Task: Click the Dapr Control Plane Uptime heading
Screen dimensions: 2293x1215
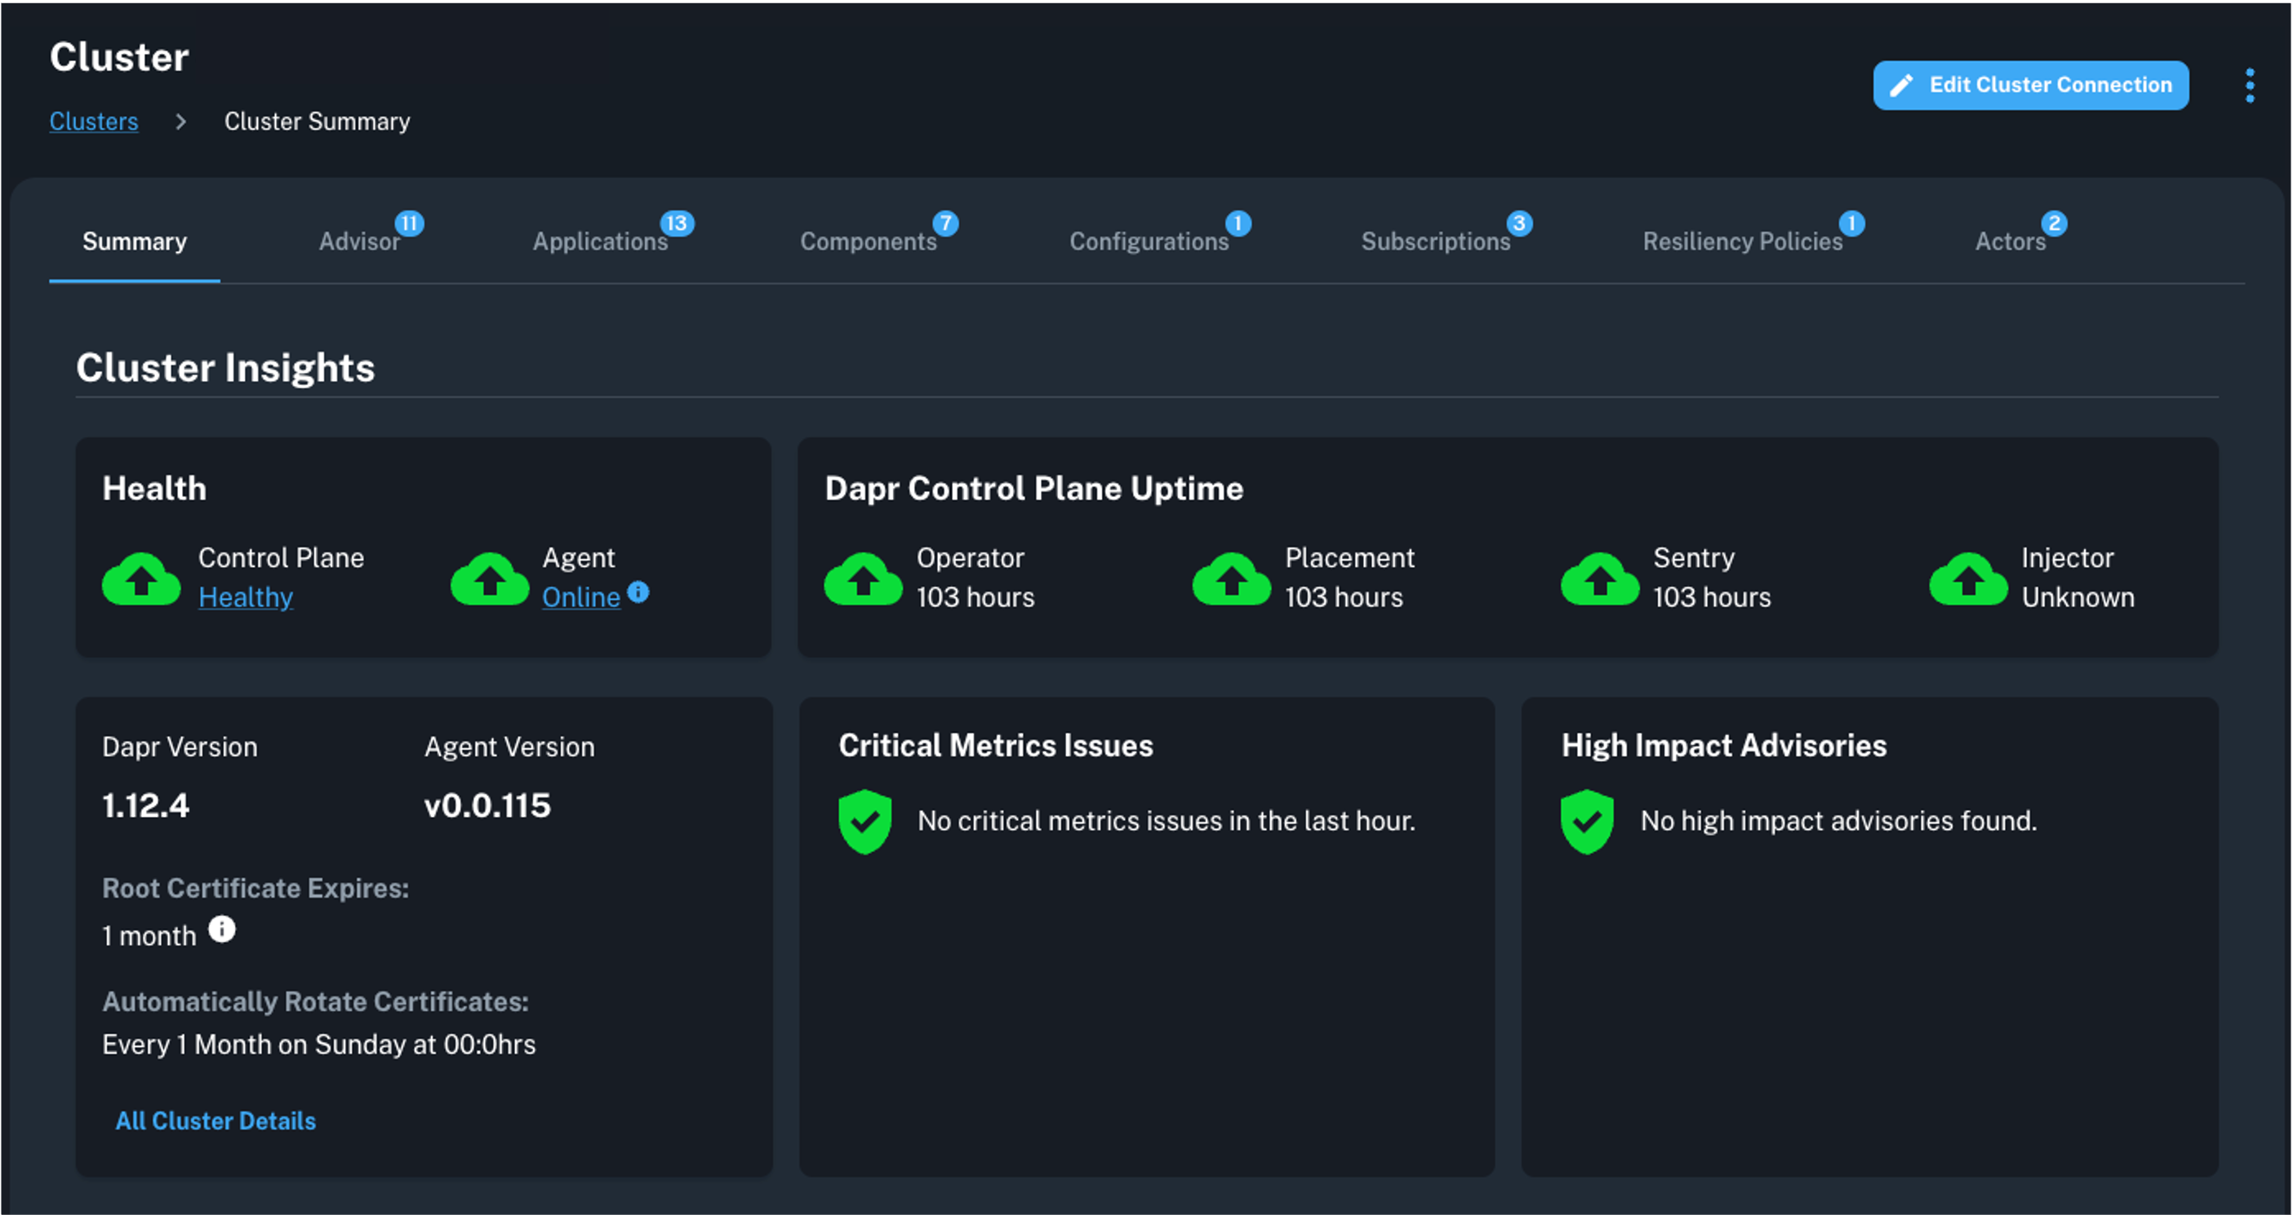Action: pos(1033,488)
